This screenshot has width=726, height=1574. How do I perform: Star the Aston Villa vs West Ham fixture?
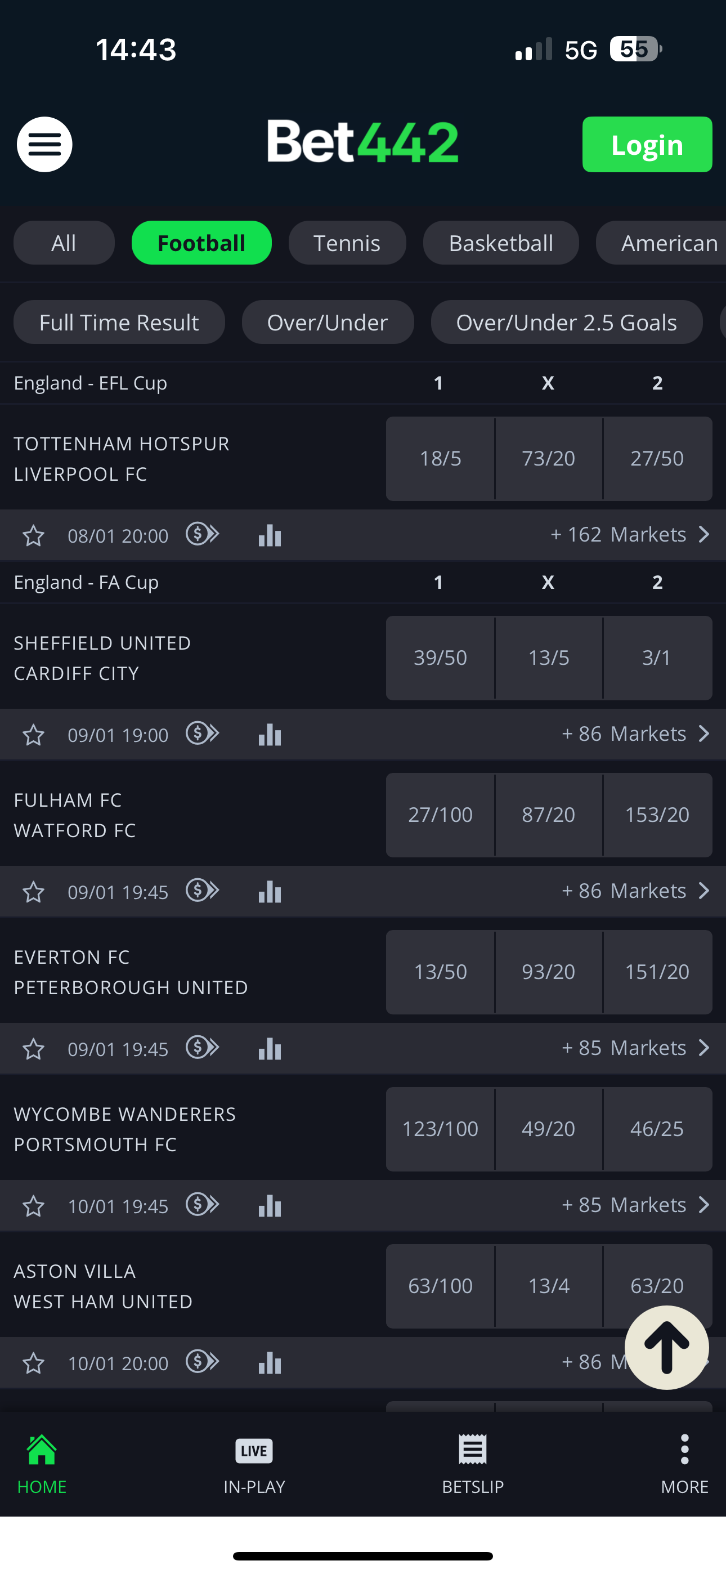click(x=34, y=1362)
